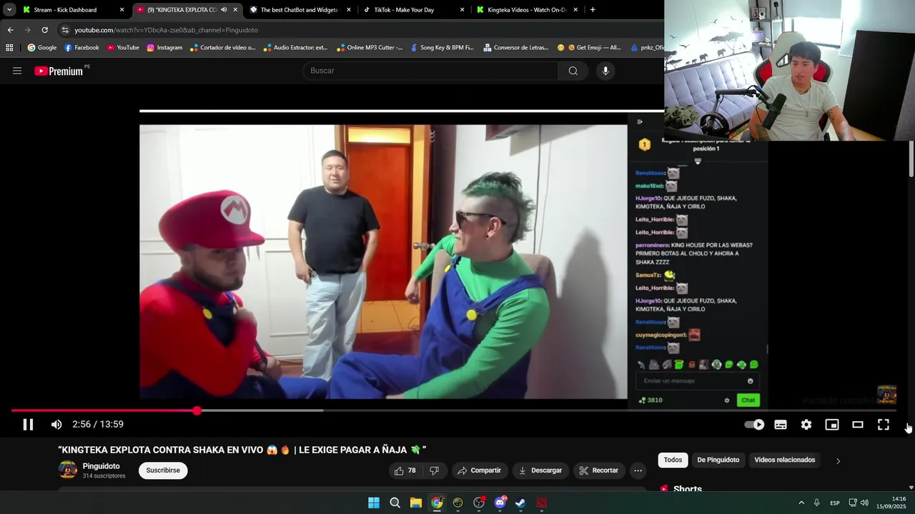Open File Explorer from taskbar
The image size is (915, 514).
416,503
